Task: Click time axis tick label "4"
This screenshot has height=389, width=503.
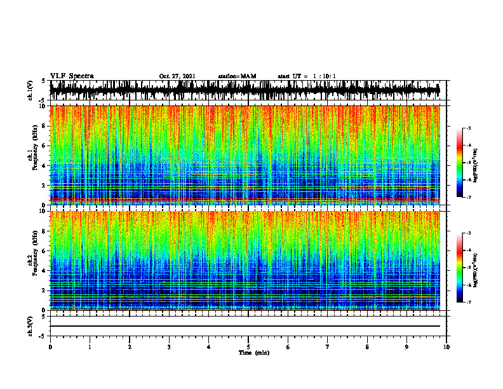Action: tap(209, 347)
